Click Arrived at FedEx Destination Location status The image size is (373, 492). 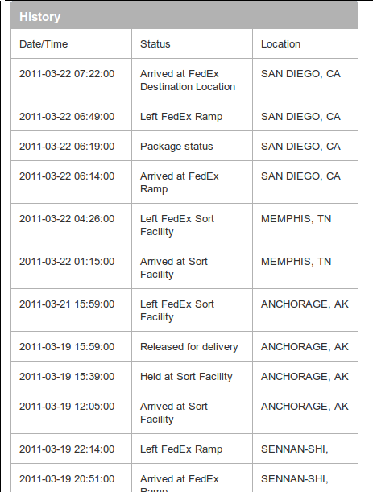188,81
